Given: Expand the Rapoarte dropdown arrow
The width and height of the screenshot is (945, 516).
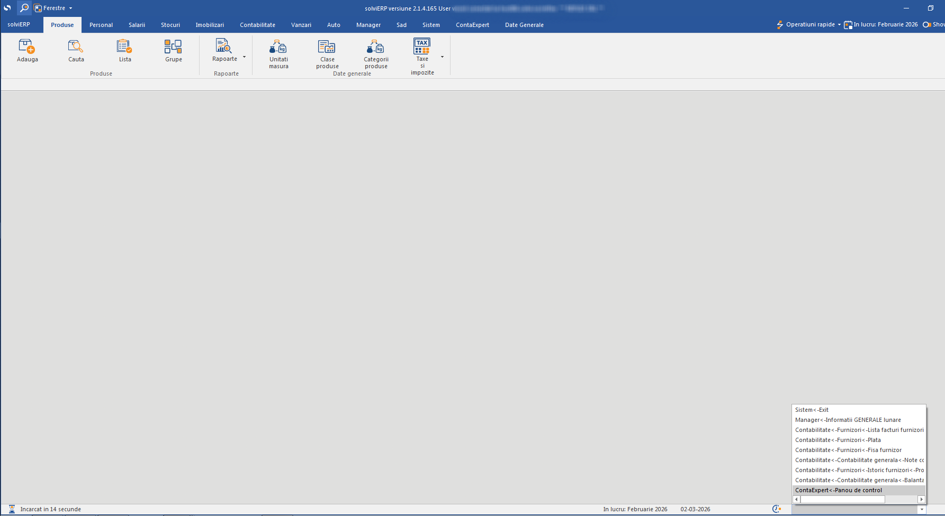Looking at the screenshot, I should (244, 57).
